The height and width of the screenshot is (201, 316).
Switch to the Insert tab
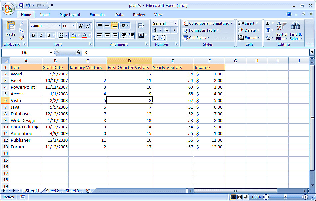click(x=45, y=15)
